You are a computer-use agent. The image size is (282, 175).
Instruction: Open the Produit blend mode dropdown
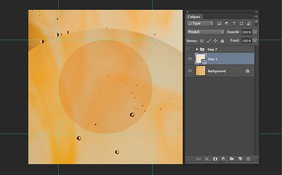205,32
